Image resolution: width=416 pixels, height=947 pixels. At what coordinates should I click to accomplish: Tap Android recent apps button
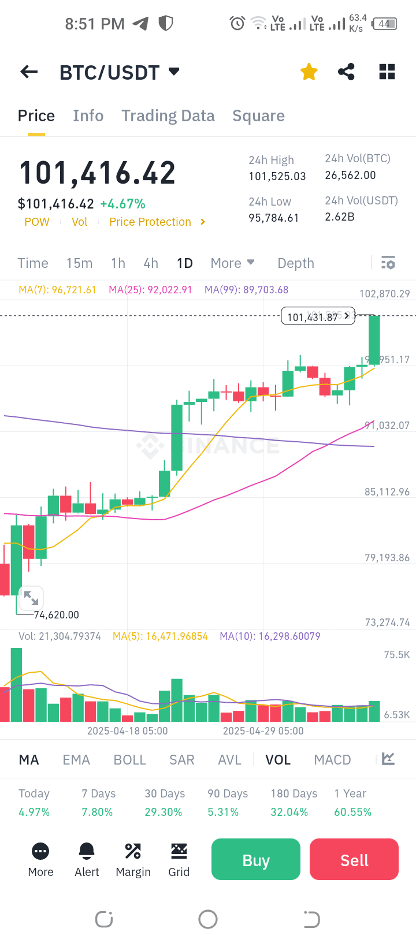(x=104, y=919)
